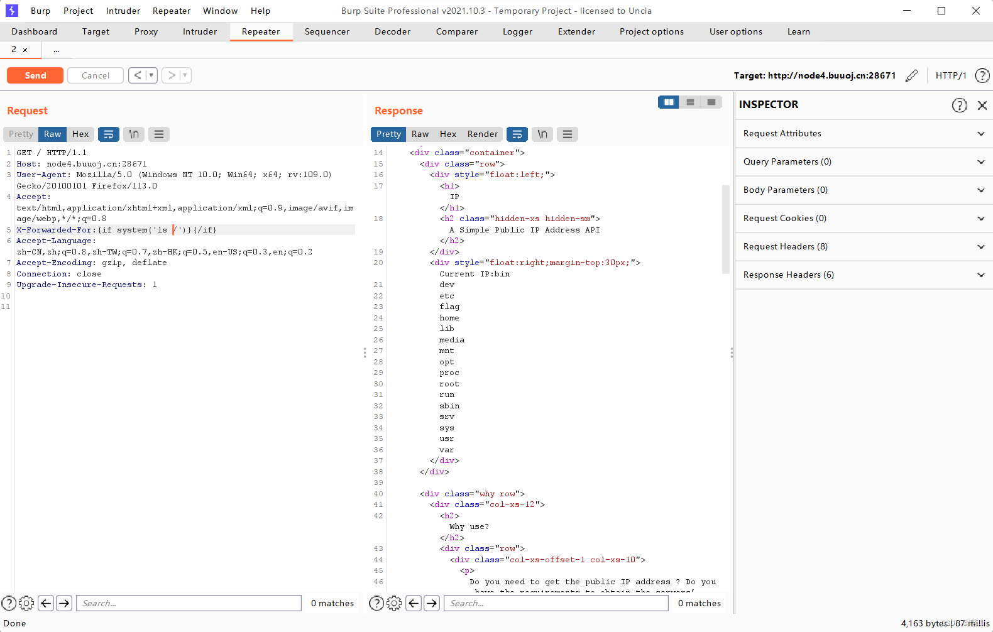Switch to the Proxy tab
Image resolution: width=993 pixels, height=632 pixels.
click(146, 31)
